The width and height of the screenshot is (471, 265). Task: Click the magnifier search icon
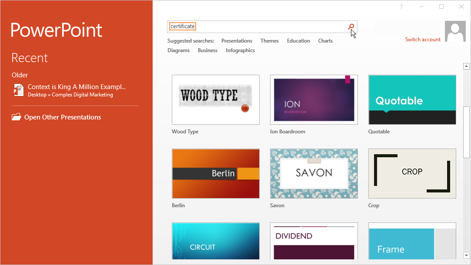[351, 26]
